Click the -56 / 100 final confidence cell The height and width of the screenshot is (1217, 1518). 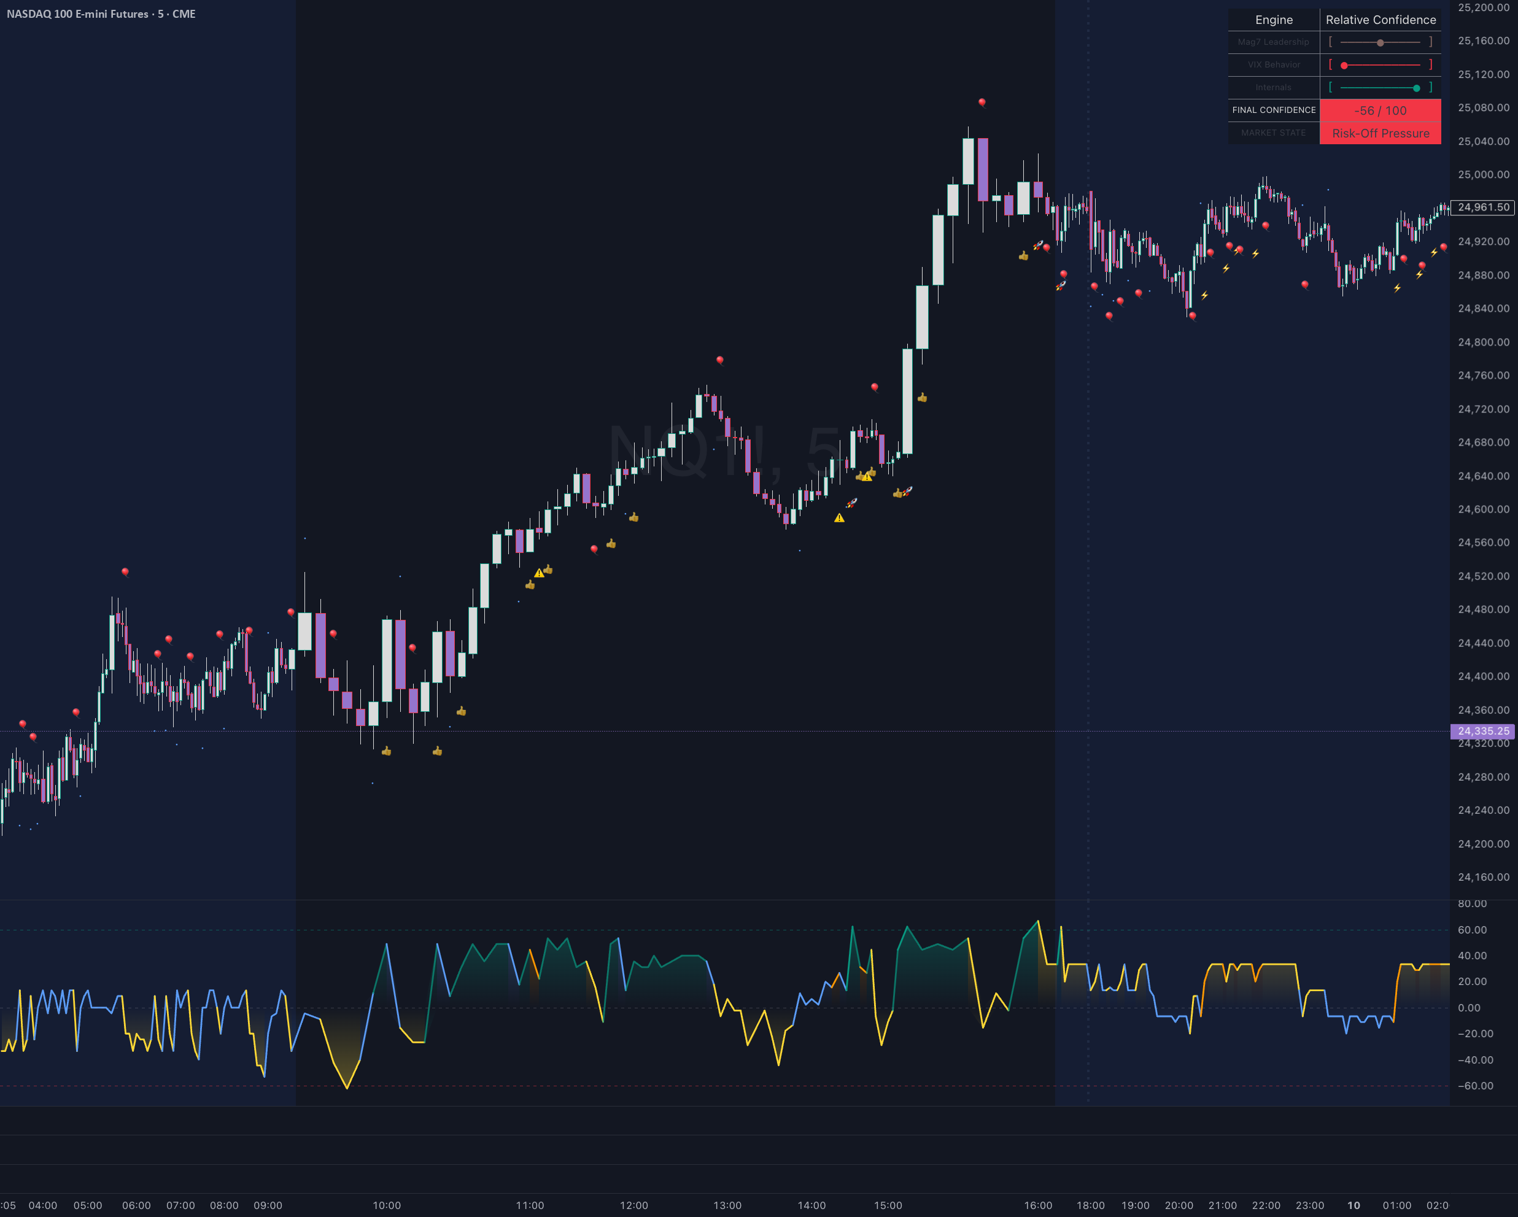tap(1380, 110)
